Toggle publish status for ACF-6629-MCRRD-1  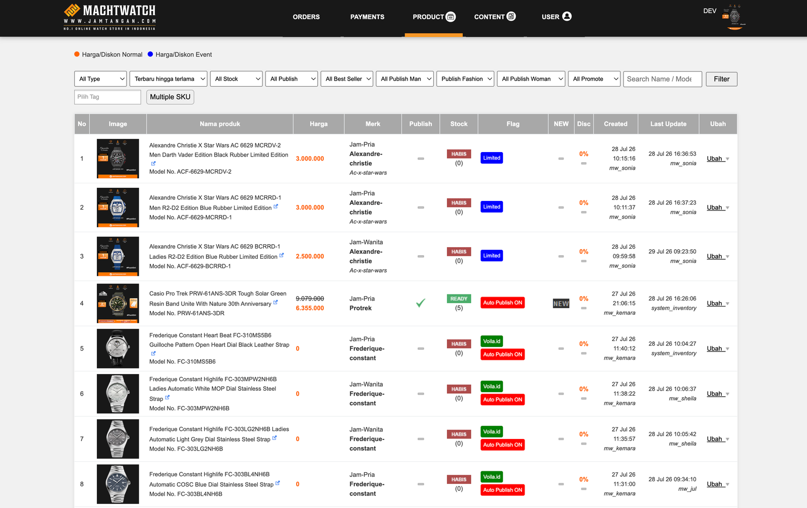pos(421,207)
